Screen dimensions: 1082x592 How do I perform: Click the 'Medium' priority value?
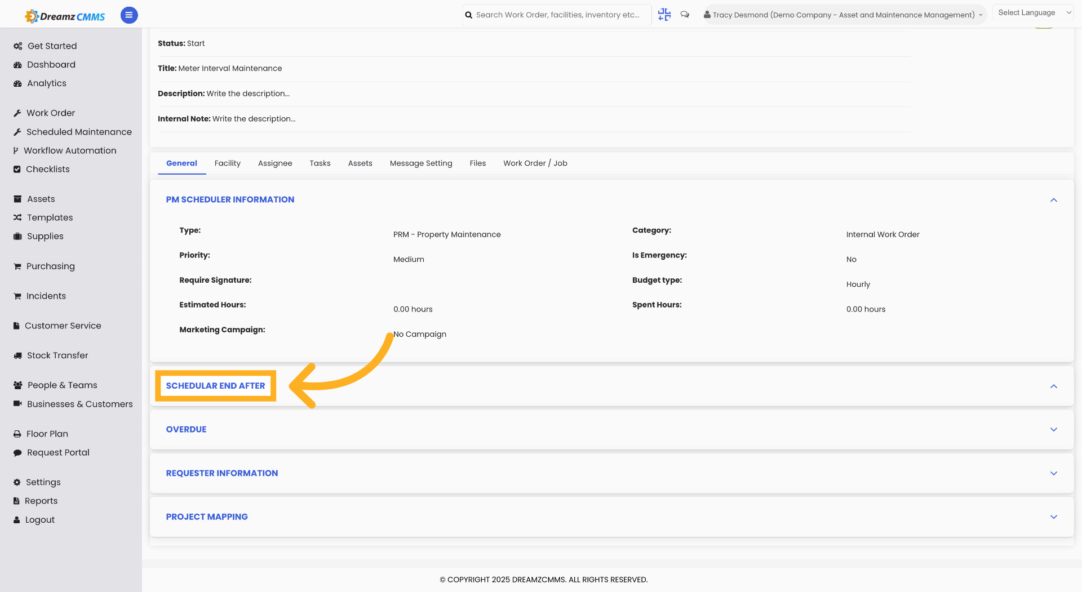[x=409, y=259]
